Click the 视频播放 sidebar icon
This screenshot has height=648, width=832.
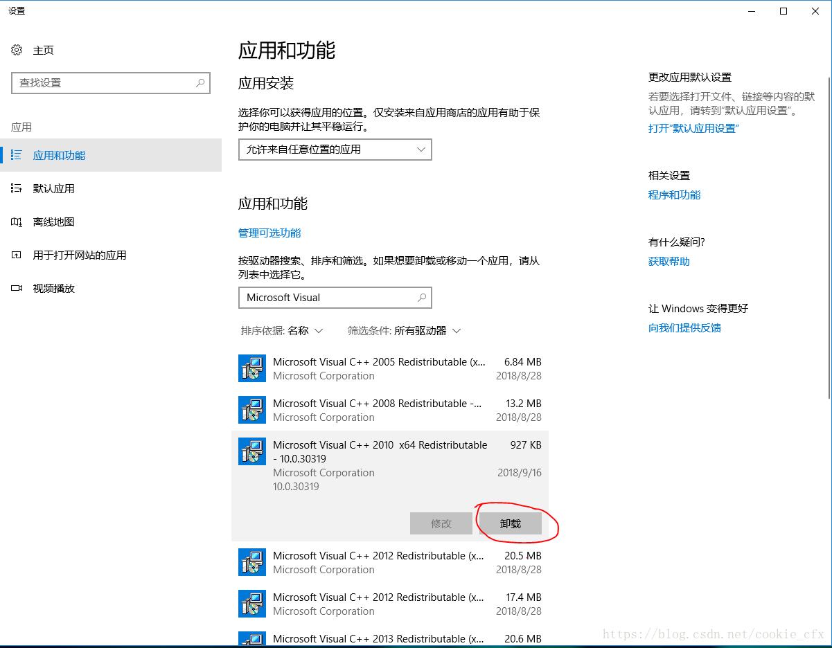17,288
